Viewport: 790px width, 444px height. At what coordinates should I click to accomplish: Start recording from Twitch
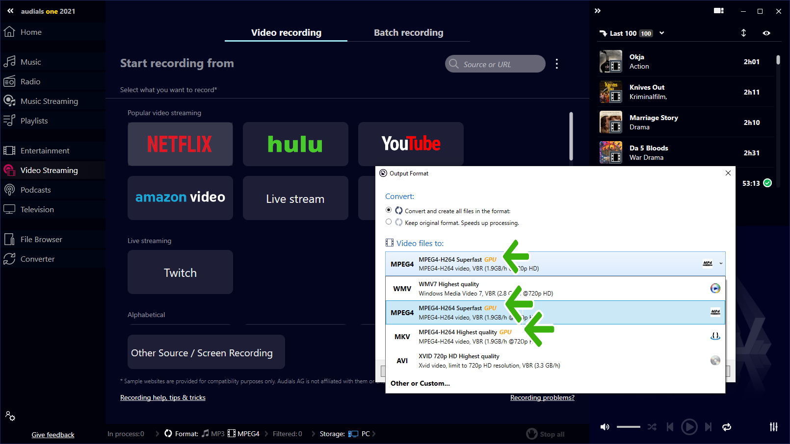pos(180,272)
